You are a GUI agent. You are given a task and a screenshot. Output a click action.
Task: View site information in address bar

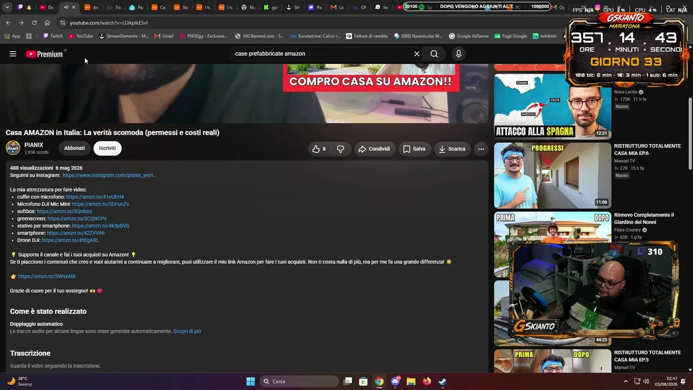tap(63, 23)
